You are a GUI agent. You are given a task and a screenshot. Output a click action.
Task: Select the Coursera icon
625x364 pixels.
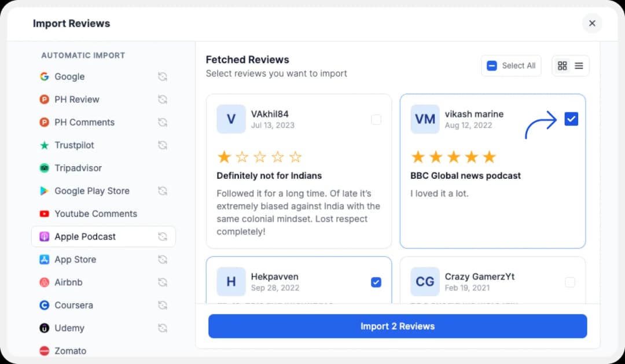click(x=45, y=305)
